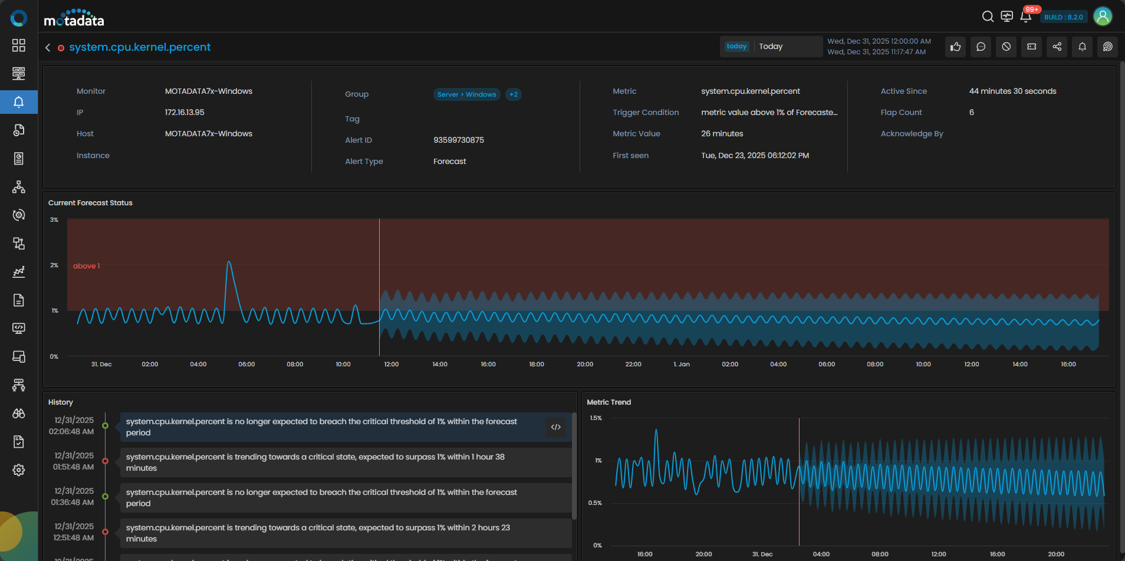Screen dimensions: 1125x561
Task: Expand the +2 additional groups badge
Action: 514,94
